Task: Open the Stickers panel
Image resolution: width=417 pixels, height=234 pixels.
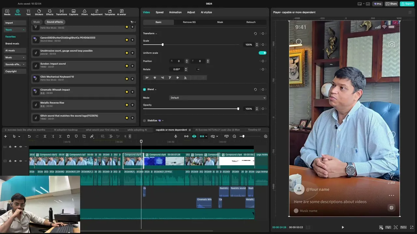Action: coord(39,12)
